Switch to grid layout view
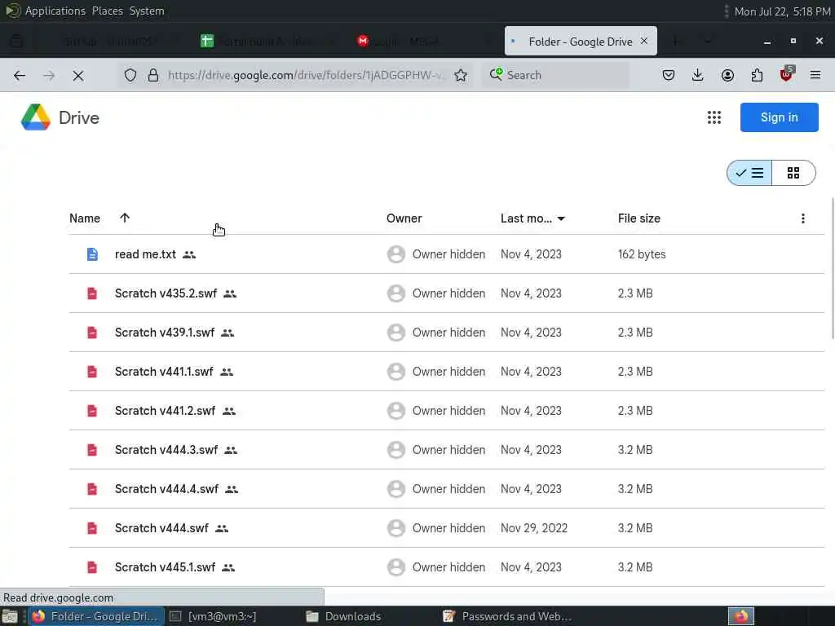Image resolution: width=835 pixels, height=626 pixels. click(793, 173)
